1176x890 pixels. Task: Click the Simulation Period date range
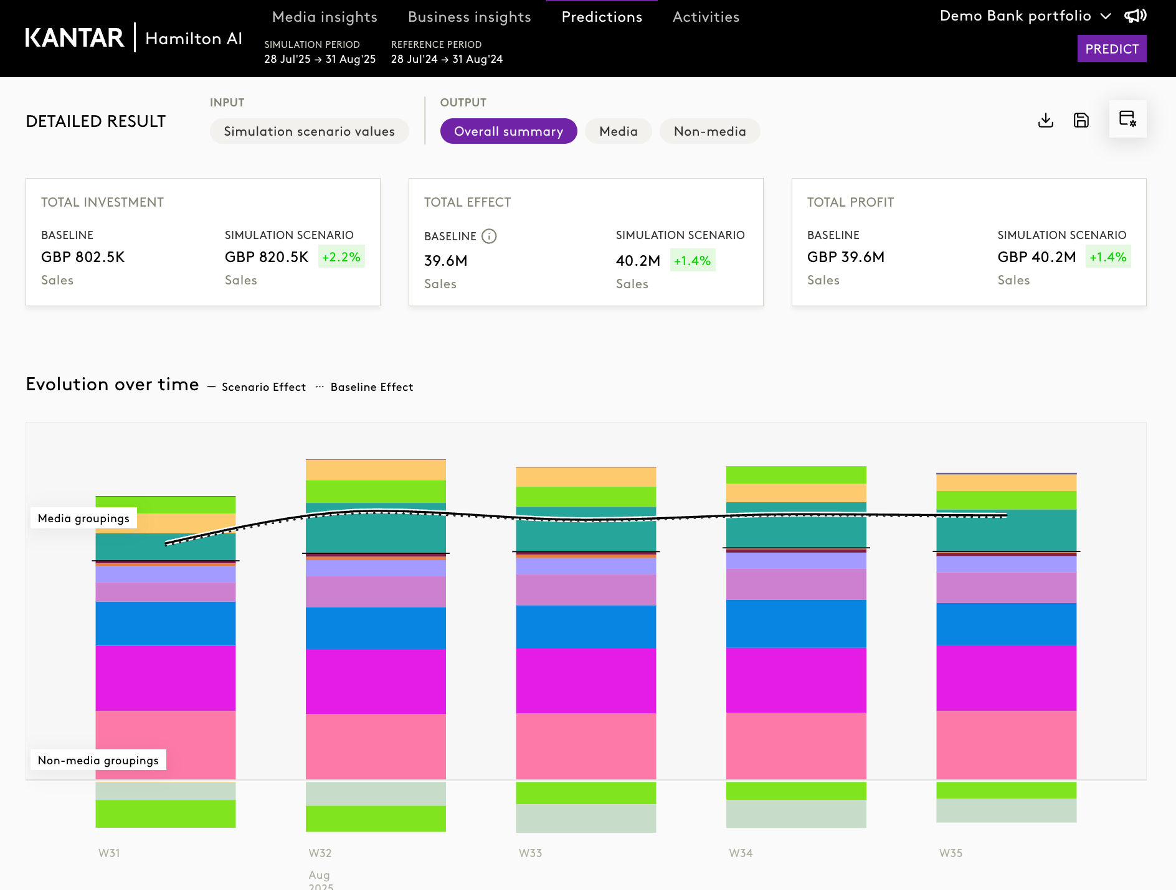(x=320, y=59)
